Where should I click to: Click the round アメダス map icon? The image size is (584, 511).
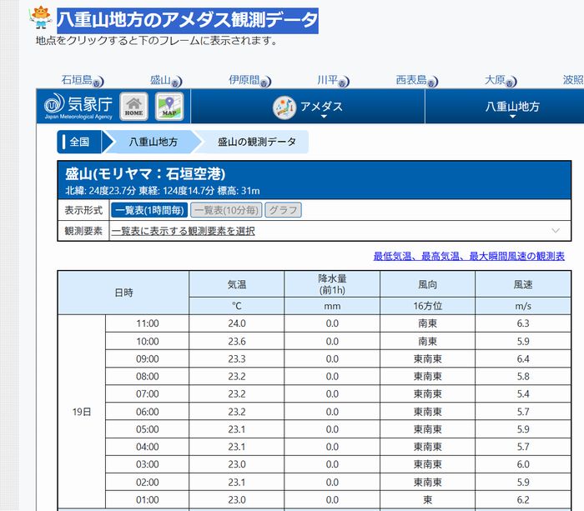pyautogui.click(x=284, y=108)
